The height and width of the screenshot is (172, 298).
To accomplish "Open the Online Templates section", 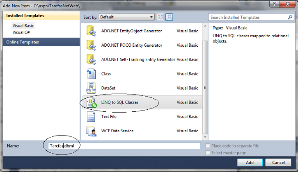I will point(41,42).
